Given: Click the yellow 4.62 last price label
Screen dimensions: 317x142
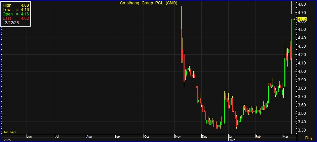Looking at the screenshot, I should (x=302, y=19).
